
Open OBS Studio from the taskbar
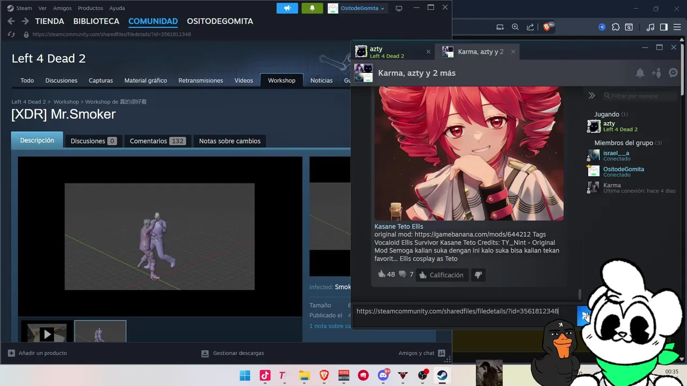click(x=422, y=375)
